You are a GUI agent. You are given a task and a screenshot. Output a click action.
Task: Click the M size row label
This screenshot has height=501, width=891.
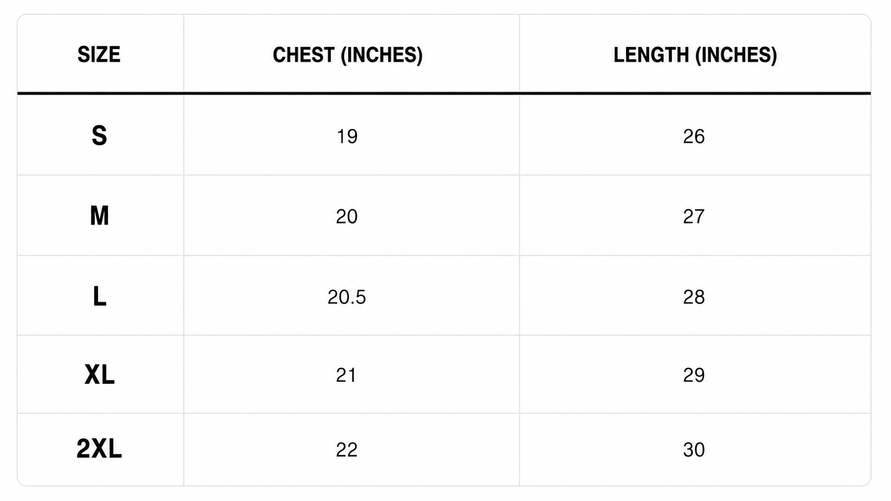[x=99, y=216]
